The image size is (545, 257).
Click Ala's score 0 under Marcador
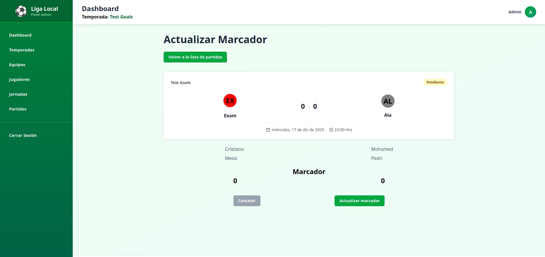[383, 181]
